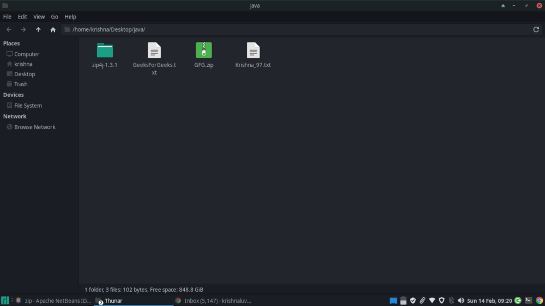Click the muted notifications bell icon
545x306 pixels.
point(451,301)
